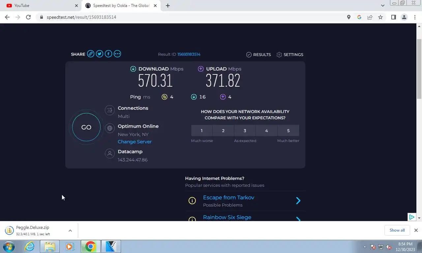The height and width of the screenshot is (253, 422).
Task: Open the Escape from Tarkov link
Action: pos(228,197)
